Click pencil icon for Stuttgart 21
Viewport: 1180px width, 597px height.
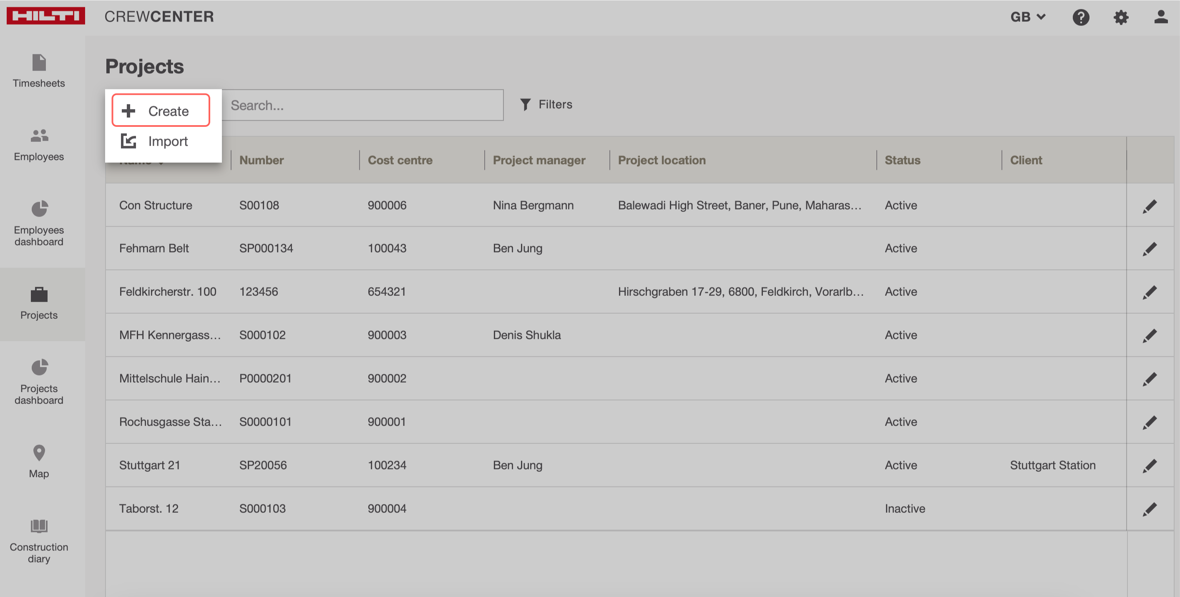(x=1149, y=466)
